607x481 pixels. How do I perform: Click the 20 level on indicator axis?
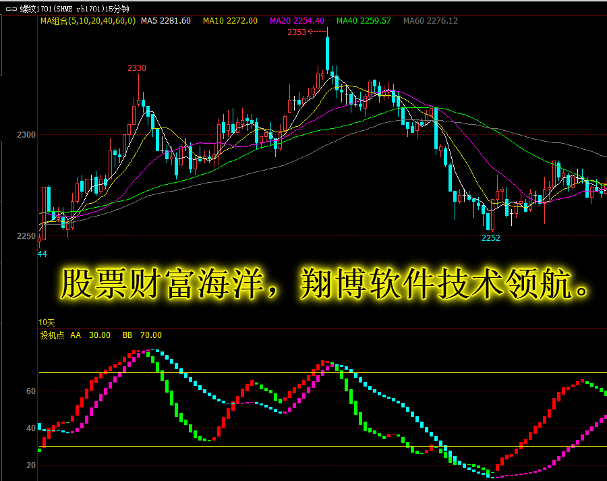point(31,465)
